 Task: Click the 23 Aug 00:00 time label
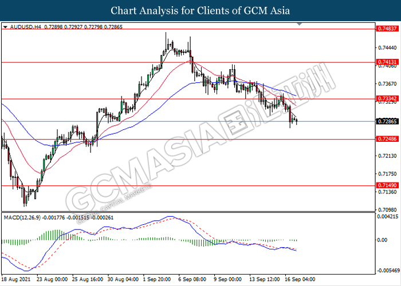click(x=52, y=279)
